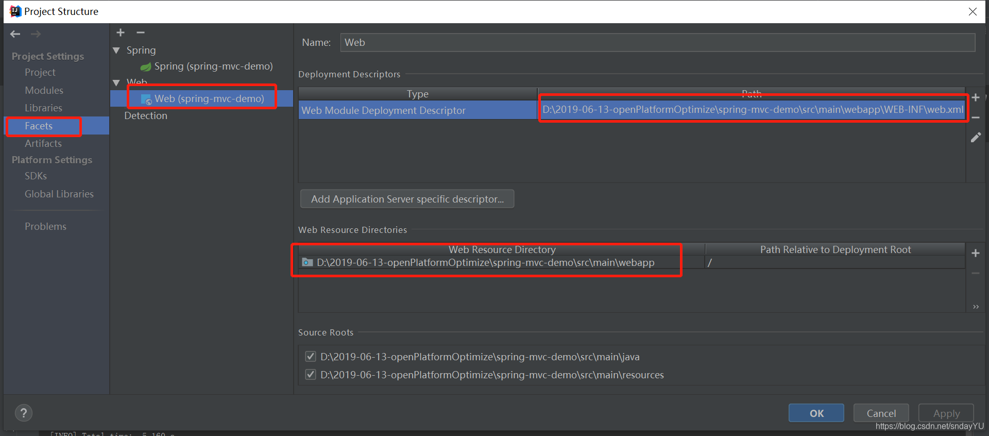Toggle the src\main\resources source root checkbox
The image size is (989, 436).
click(x=311, y=375)
